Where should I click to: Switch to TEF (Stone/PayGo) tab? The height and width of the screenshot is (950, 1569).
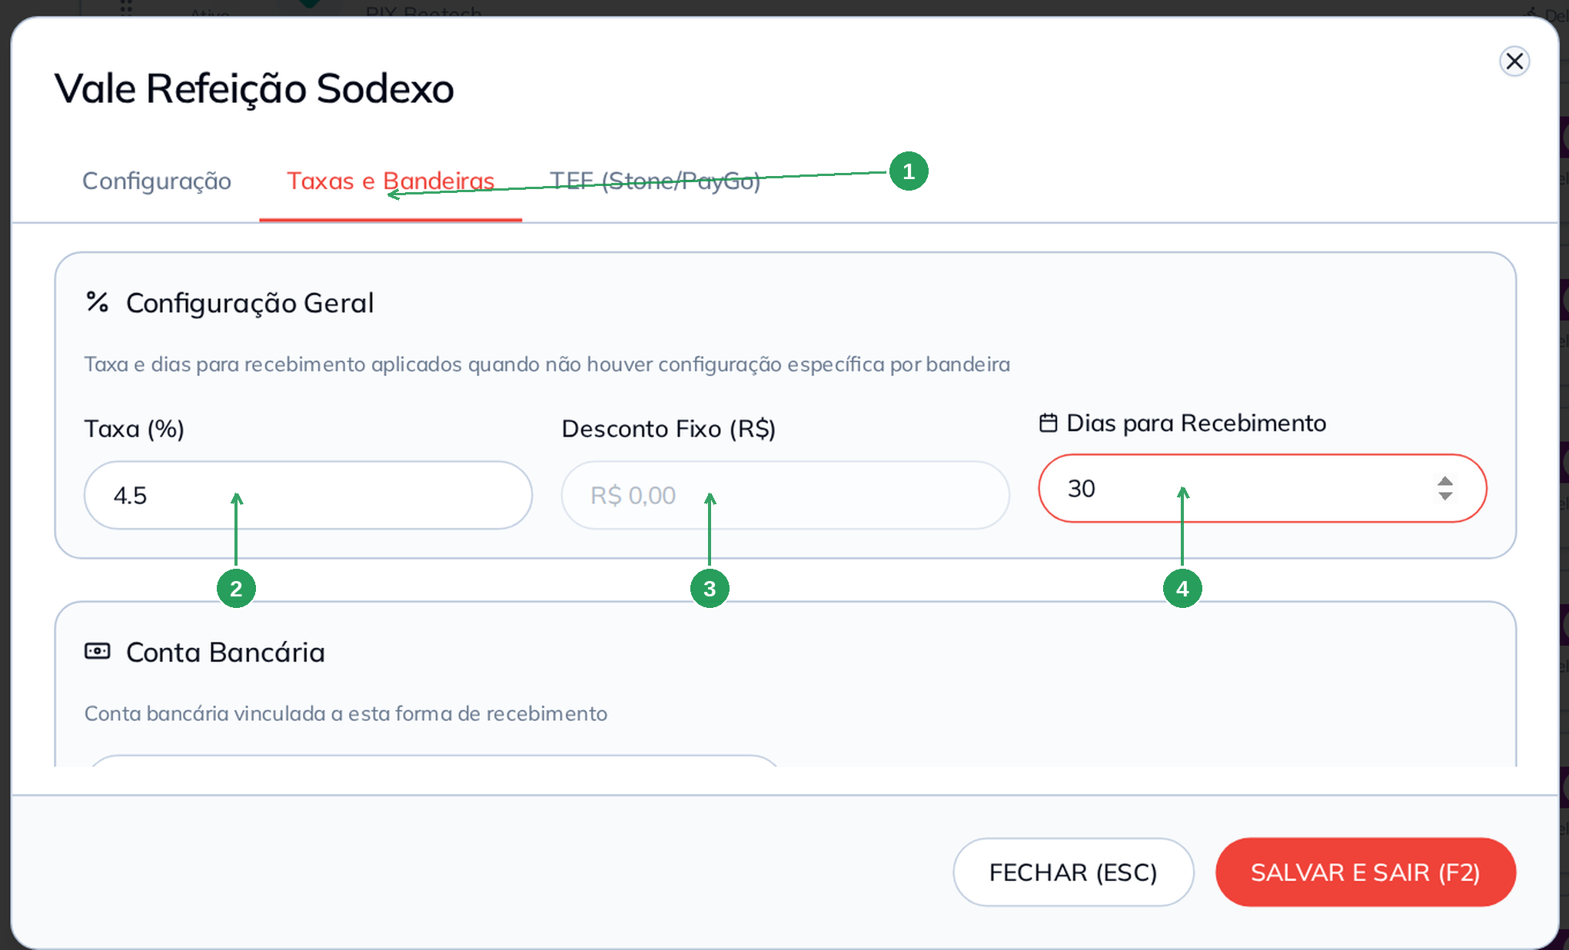[655, 181]
